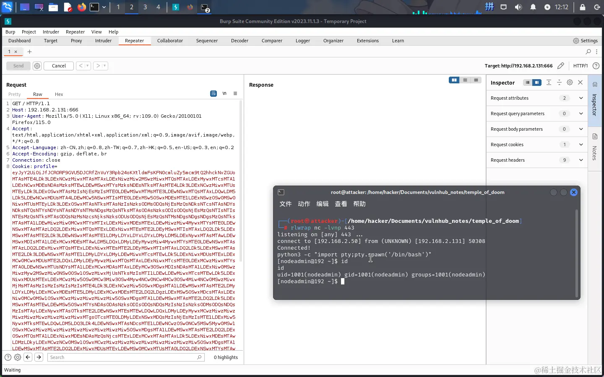Toggle message wrap/inspector icon in request editor

point(213,93)
